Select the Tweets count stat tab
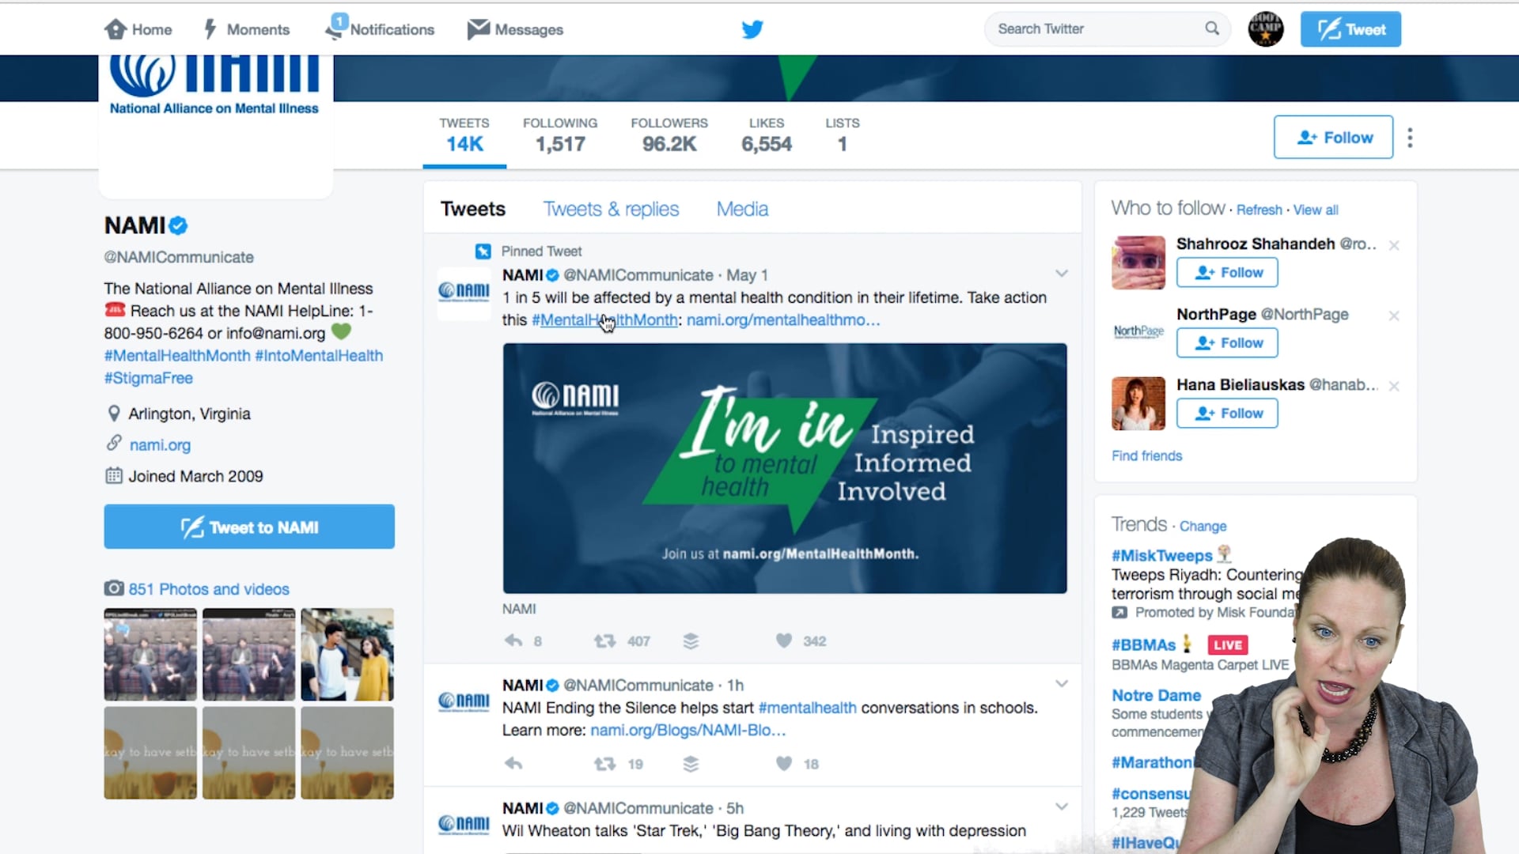The width and height of the screenshot is (1519, 854). pyautogui.click(x=464, y=134)
